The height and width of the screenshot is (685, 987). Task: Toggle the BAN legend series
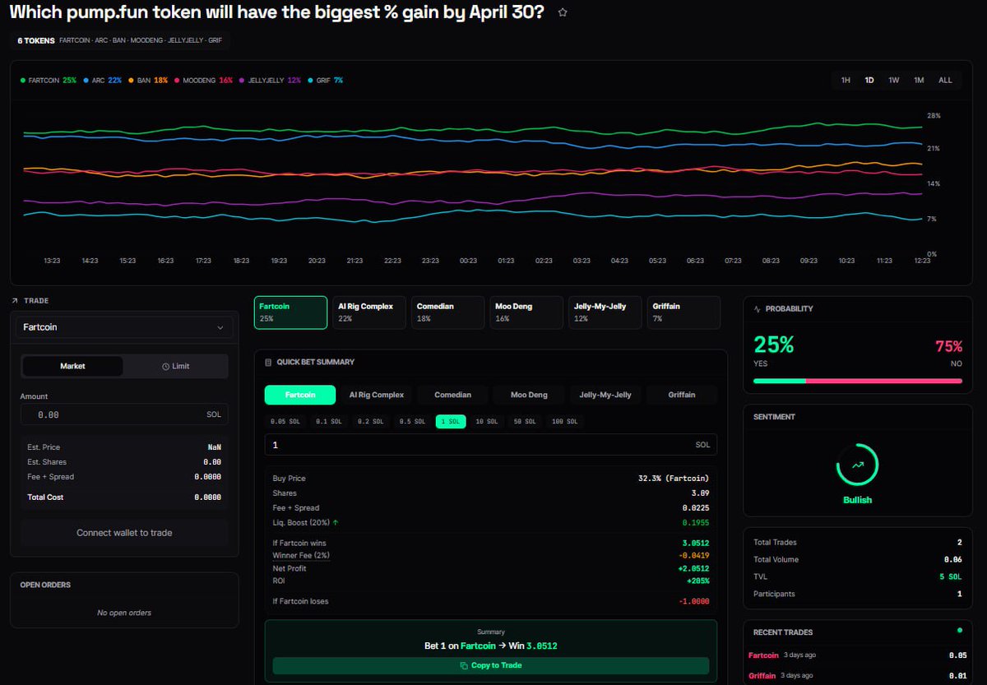[x=148, y=81]
